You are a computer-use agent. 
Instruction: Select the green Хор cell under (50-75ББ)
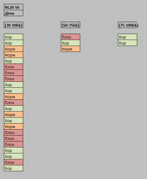pyautogui.click(x=71, y=43)
